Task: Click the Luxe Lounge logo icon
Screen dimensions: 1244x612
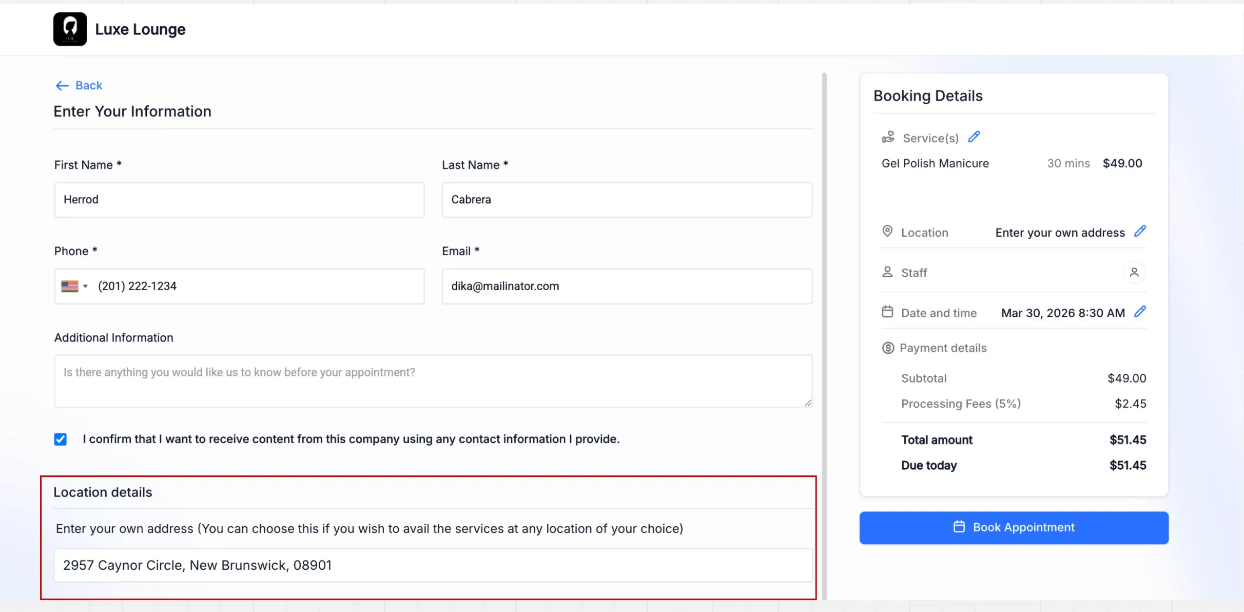Action: [x=70, y=29]
